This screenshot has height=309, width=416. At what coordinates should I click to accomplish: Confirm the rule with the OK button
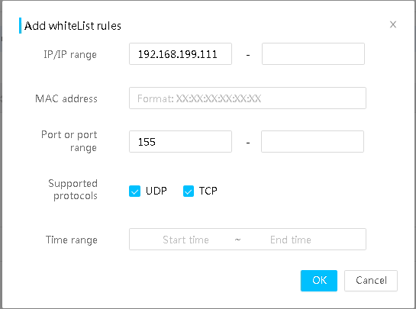coord(319,281)
